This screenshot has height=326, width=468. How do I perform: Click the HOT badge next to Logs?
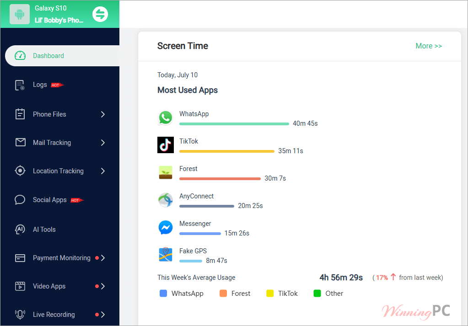click(x=57, y=85)
